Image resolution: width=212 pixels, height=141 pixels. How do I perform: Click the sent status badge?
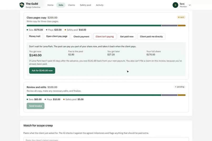(181, 17)
